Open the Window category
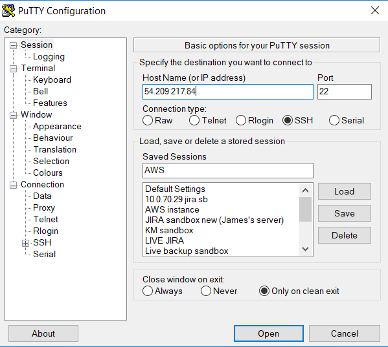Image resolution: width=388 pixels, height=347 pixels. click(36, 114)
